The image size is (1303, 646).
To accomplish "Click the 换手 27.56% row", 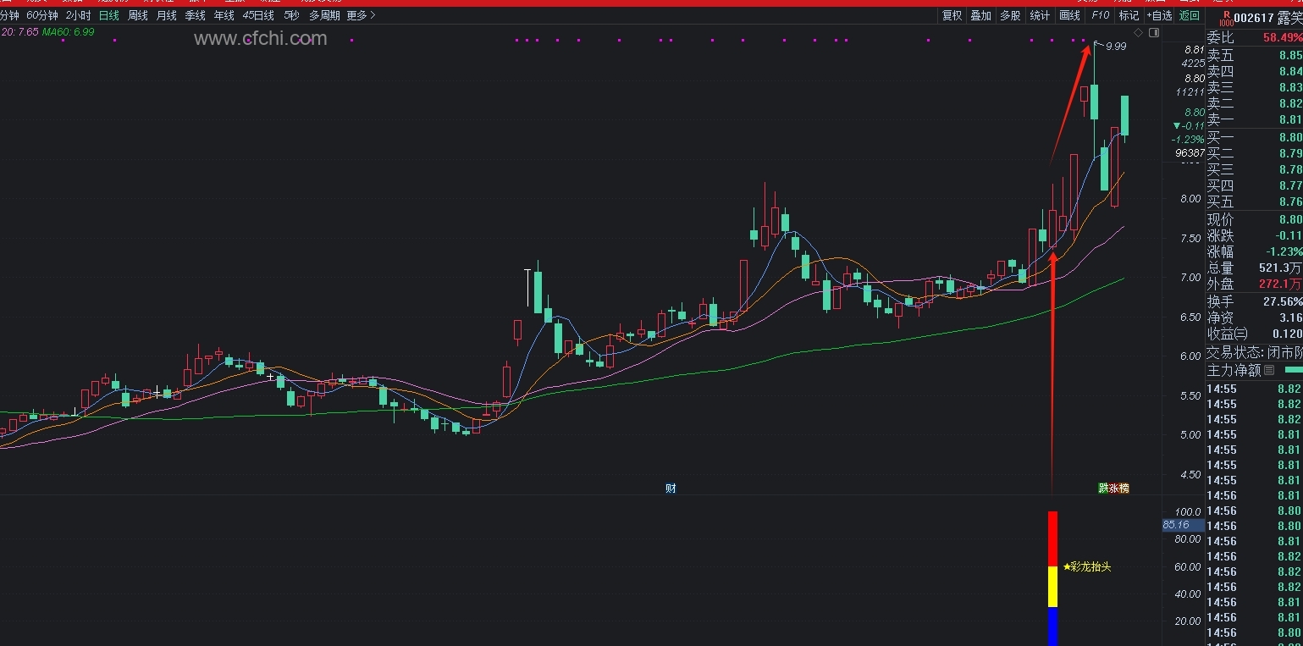I will pyautogui.click(x=1254, y=301).
